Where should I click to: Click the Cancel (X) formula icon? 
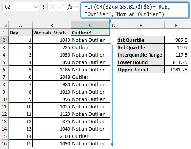[52, 7]
